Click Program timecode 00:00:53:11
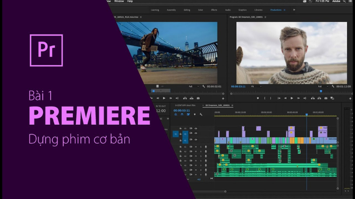 coord(238,86)
